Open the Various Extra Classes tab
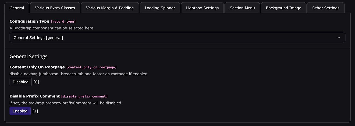The width and height of the screenshot is (355, 126). click(x=55, y=8)
